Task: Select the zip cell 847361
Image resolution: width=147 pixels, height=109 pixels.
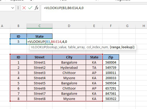Action: [x=111, y=93]
